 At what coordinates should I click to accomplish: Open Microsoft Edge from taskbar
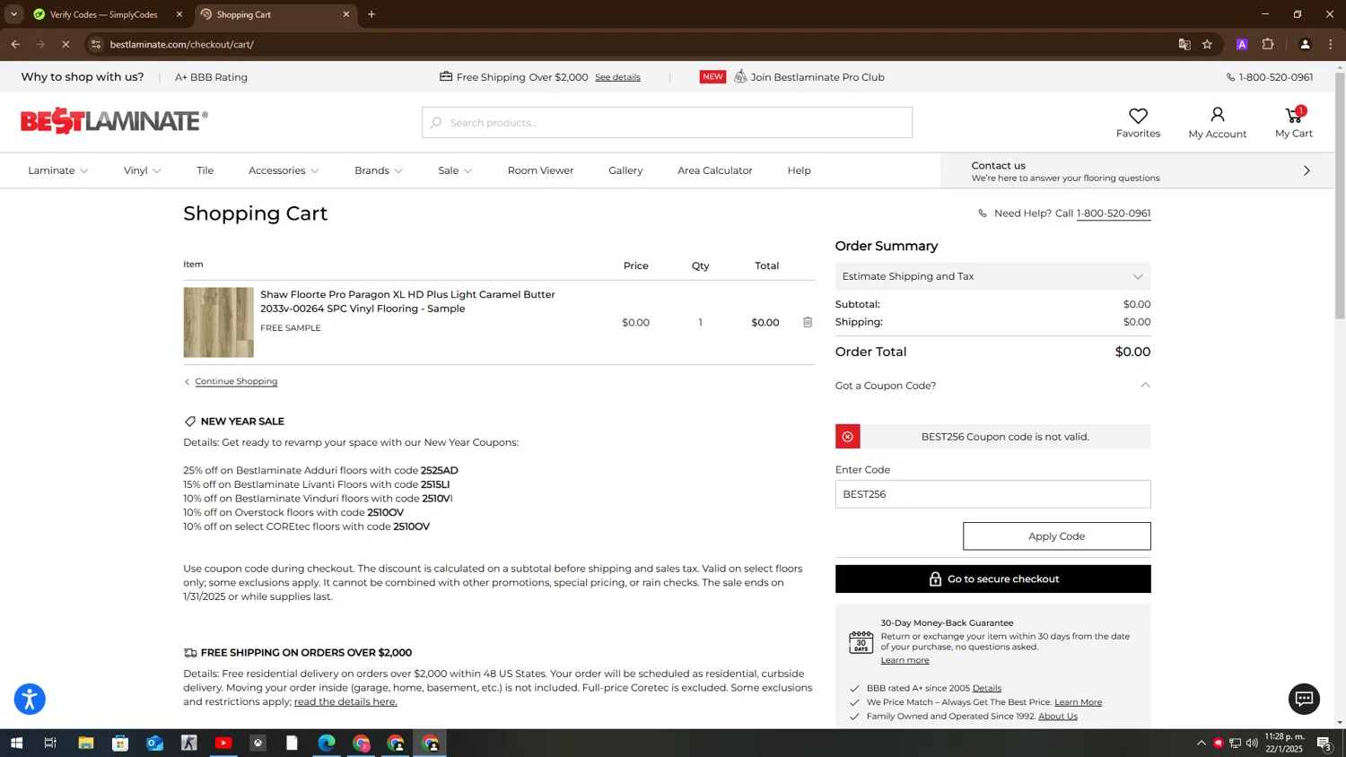(x=327, y=743)
